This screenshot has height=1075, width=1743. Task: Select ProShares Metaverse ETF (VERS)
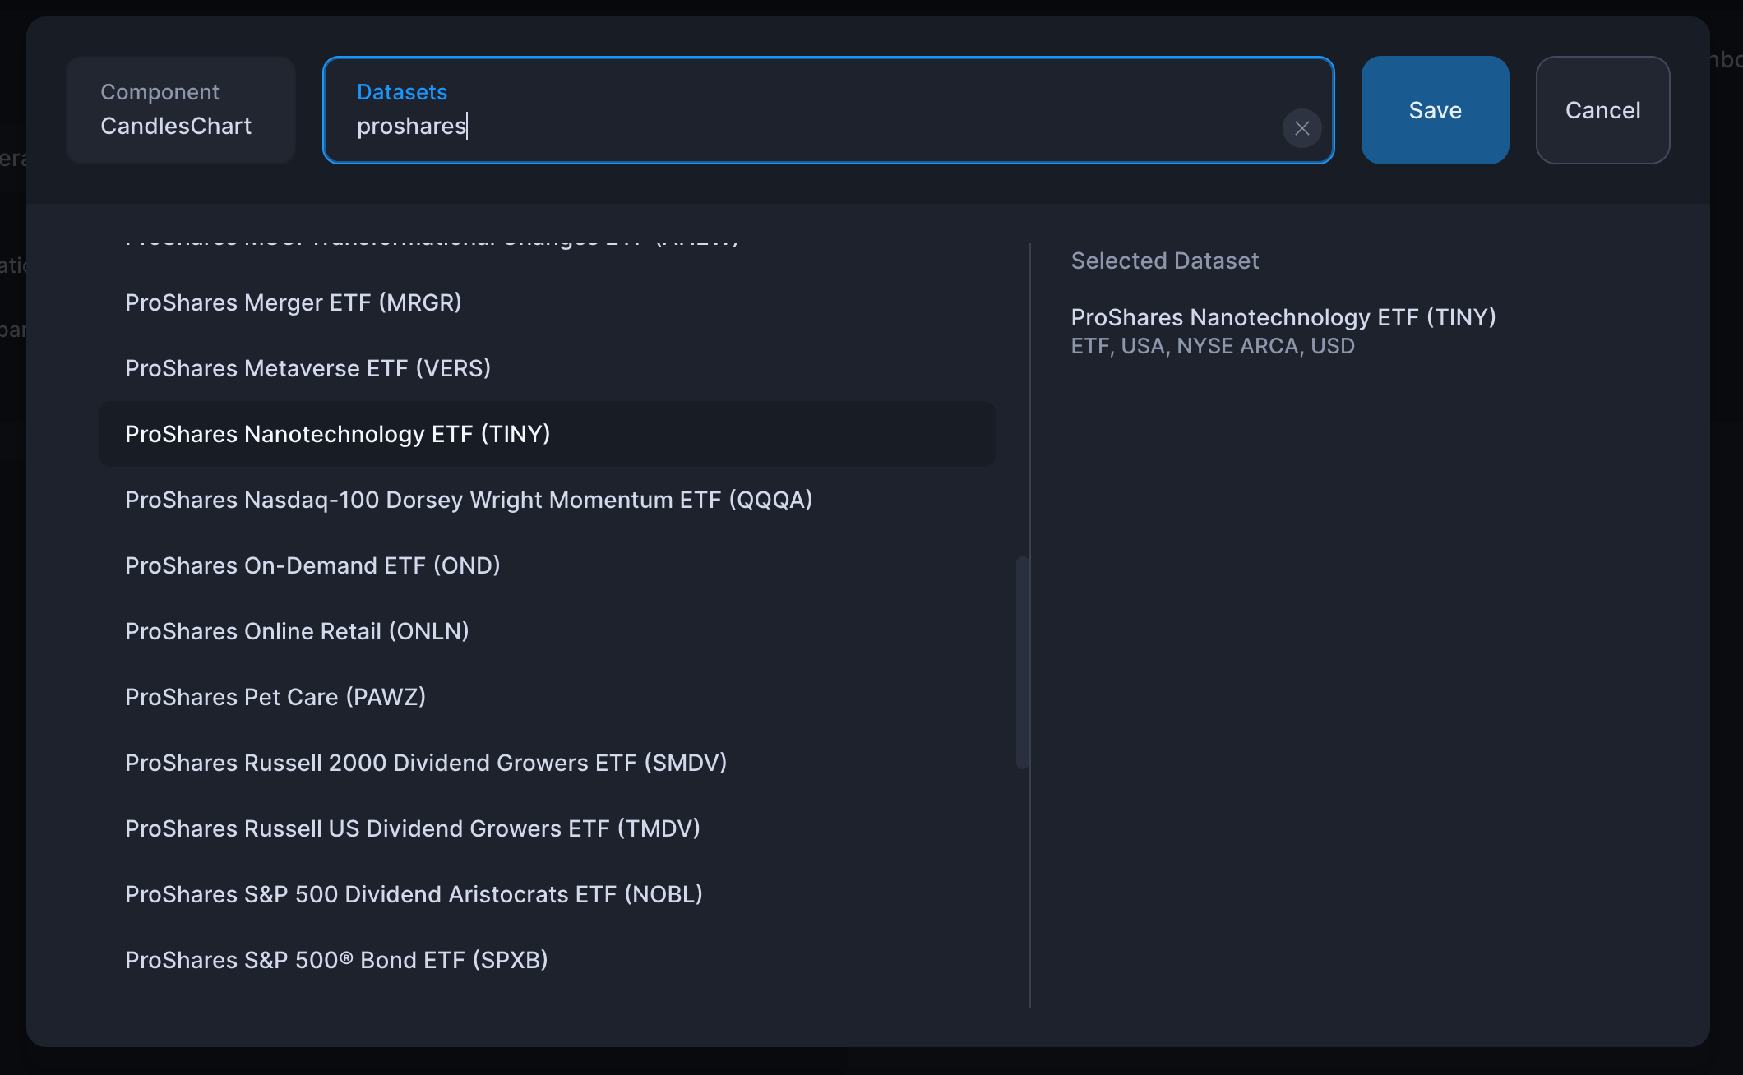[548, 368]
